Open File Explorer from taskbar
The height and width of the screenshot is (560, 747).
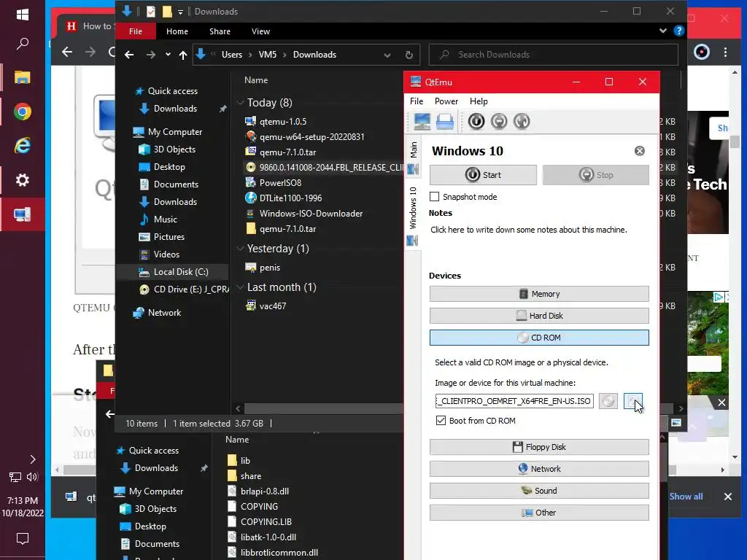23,77
